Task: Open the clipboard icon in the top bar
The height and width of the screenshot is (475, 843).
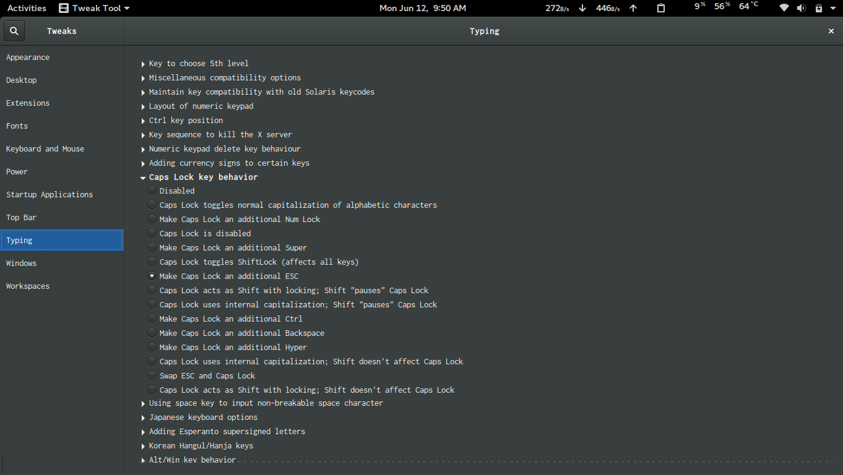Action: [660, 8]
